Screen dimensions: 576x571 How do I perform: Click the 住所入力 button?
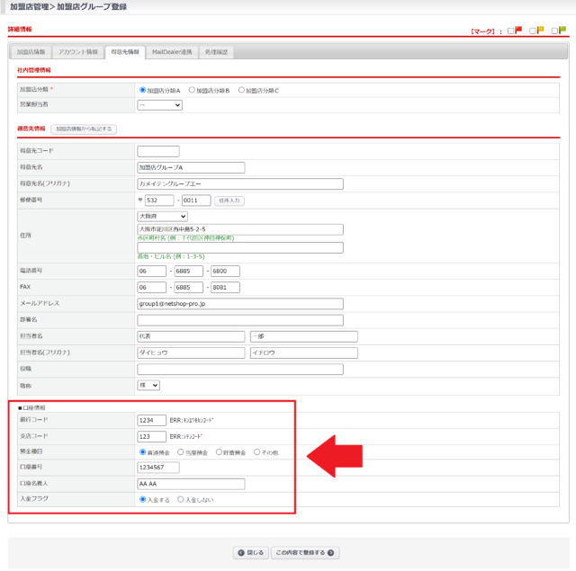(230, 201)
